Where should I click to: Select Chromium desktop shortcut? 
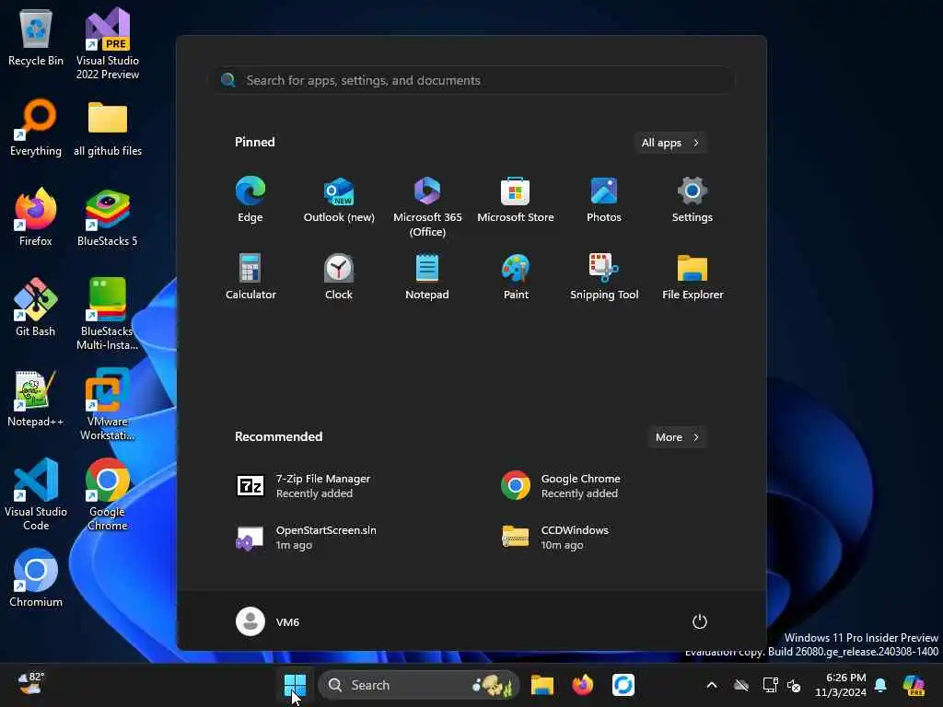[36, 578]
